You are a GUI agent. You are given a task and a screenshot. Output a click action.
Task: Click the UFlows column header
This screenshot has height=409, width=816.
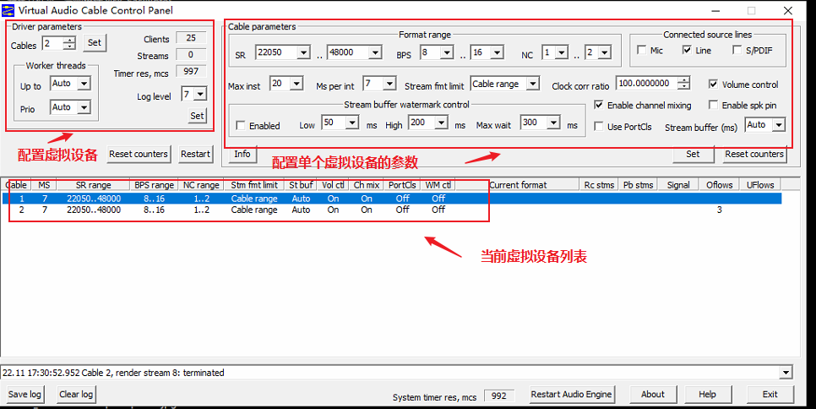[x=760, y=185]
